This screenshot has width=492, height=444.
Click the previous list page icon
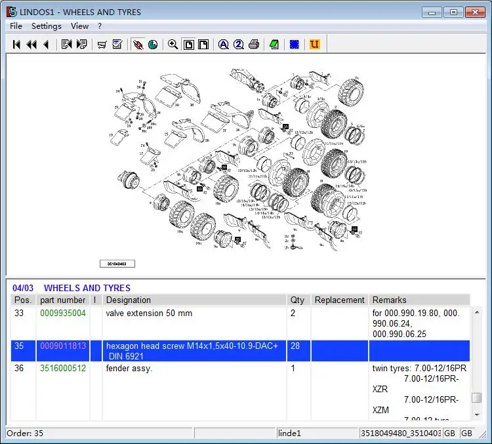pos(66,44)
